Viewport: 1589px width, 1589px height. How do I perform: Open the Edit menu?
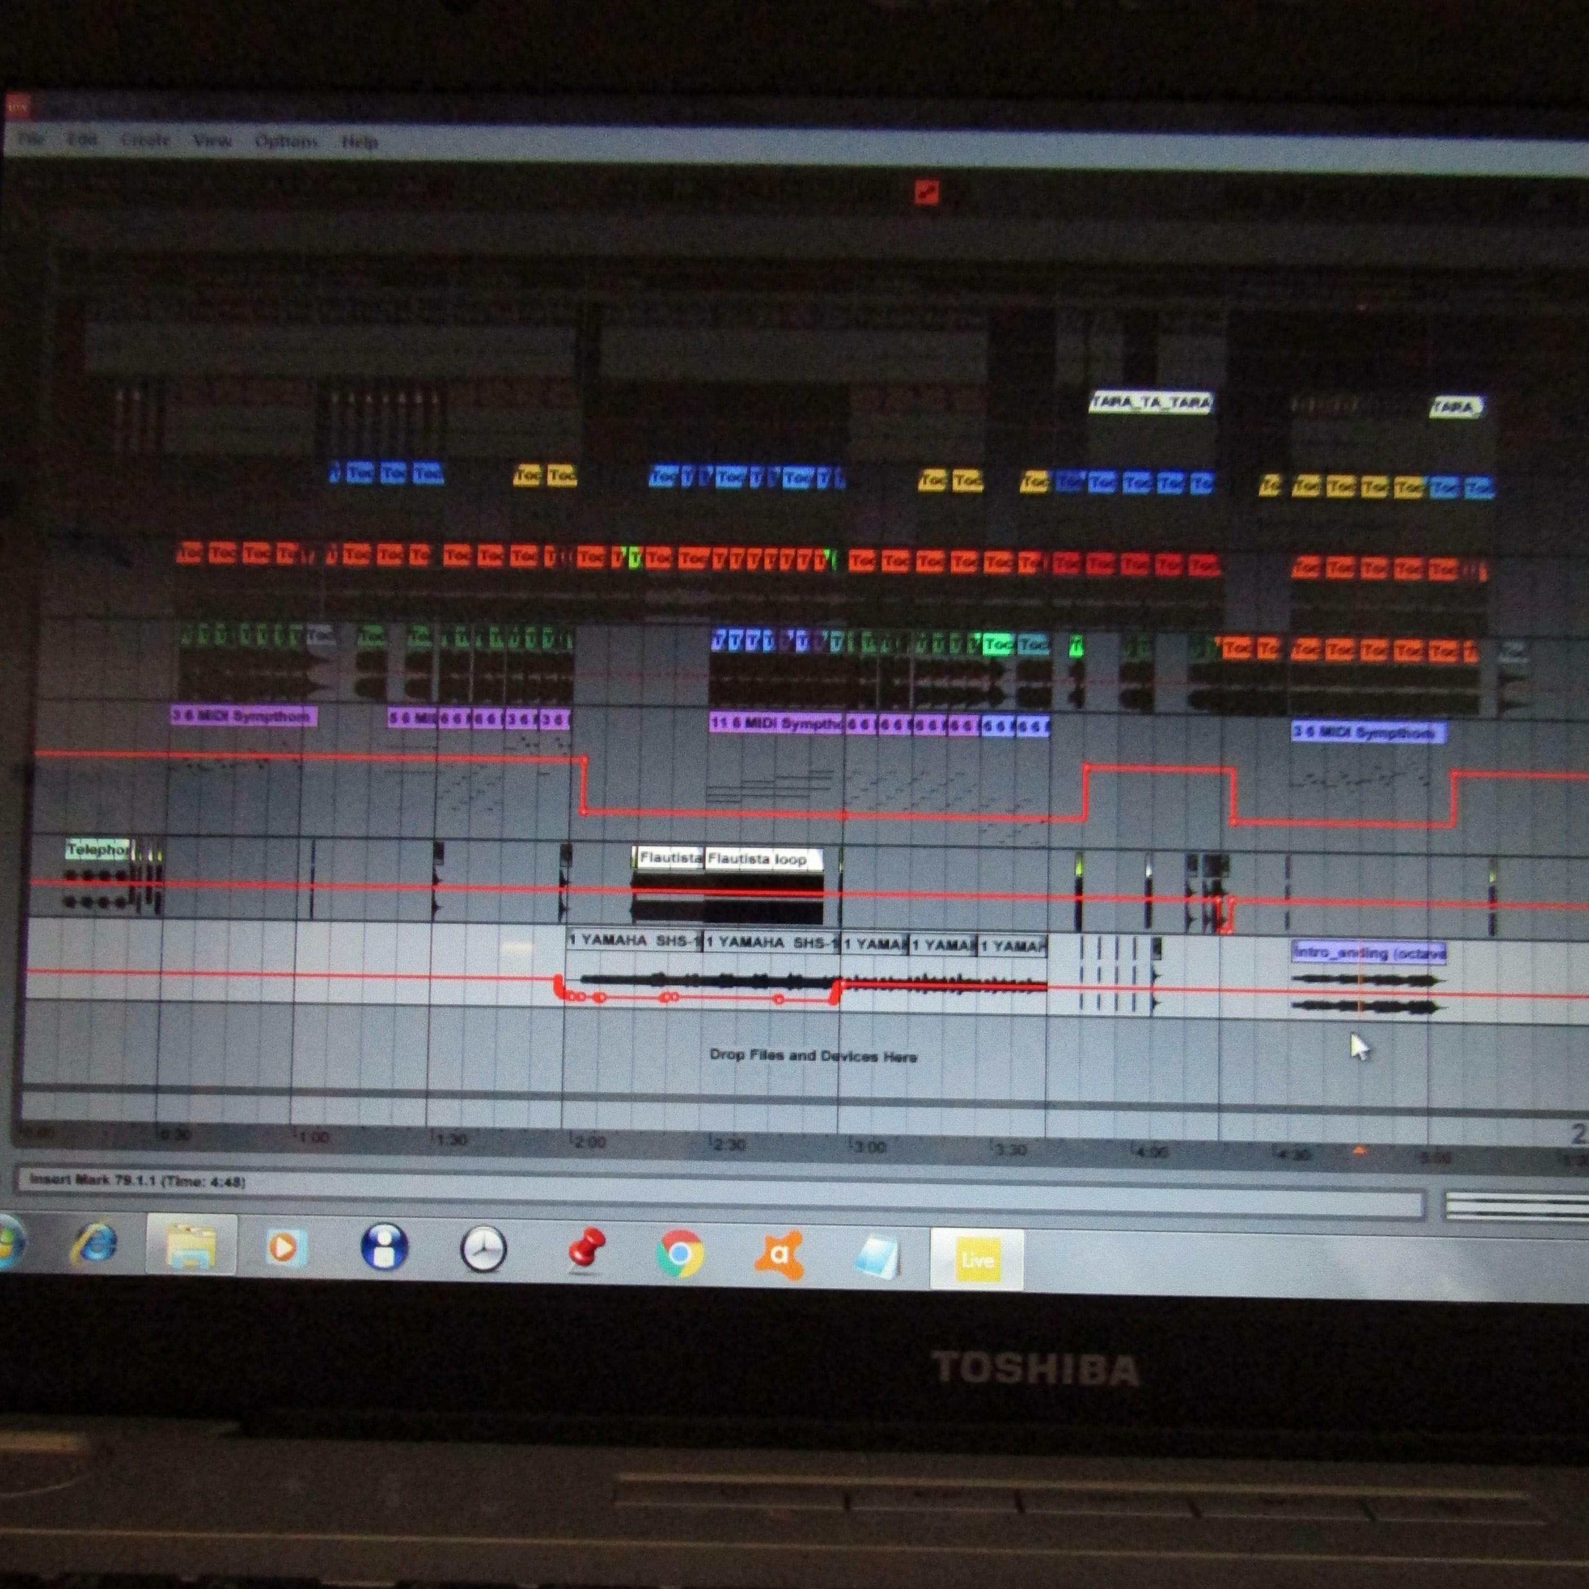(x=82, y=139)
